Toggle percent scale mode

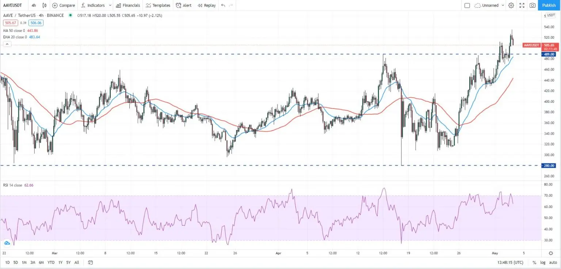(x=534, y=262)
